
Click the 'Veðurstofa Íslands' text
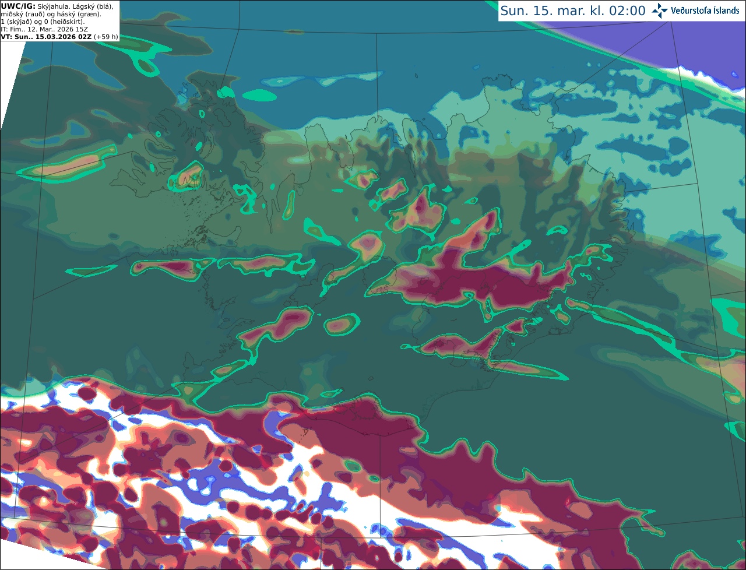coord(705,10)
